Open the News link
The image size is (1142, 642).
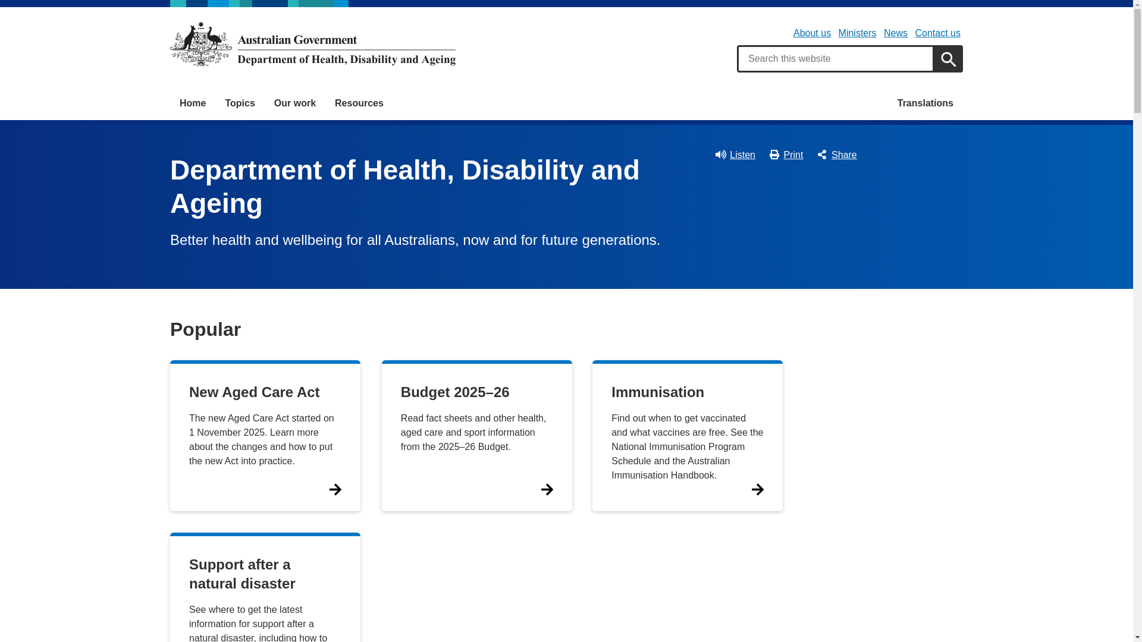pyautogui.click(x=895, y=33)
